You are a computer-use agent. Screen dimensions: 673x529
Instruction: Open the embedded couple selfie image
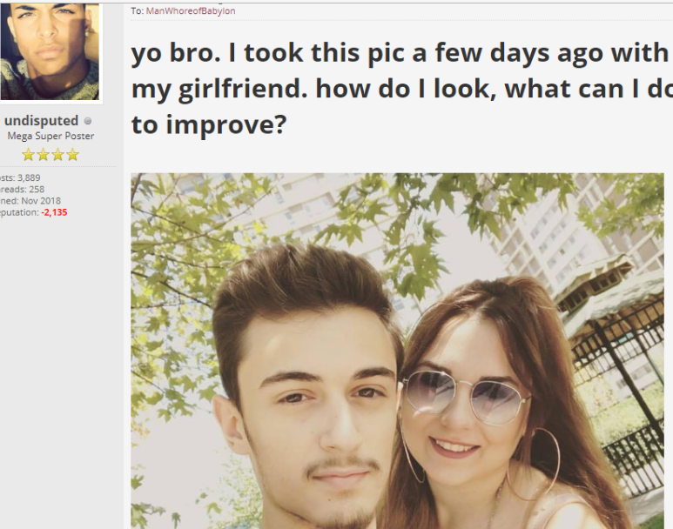click(398, 351)
